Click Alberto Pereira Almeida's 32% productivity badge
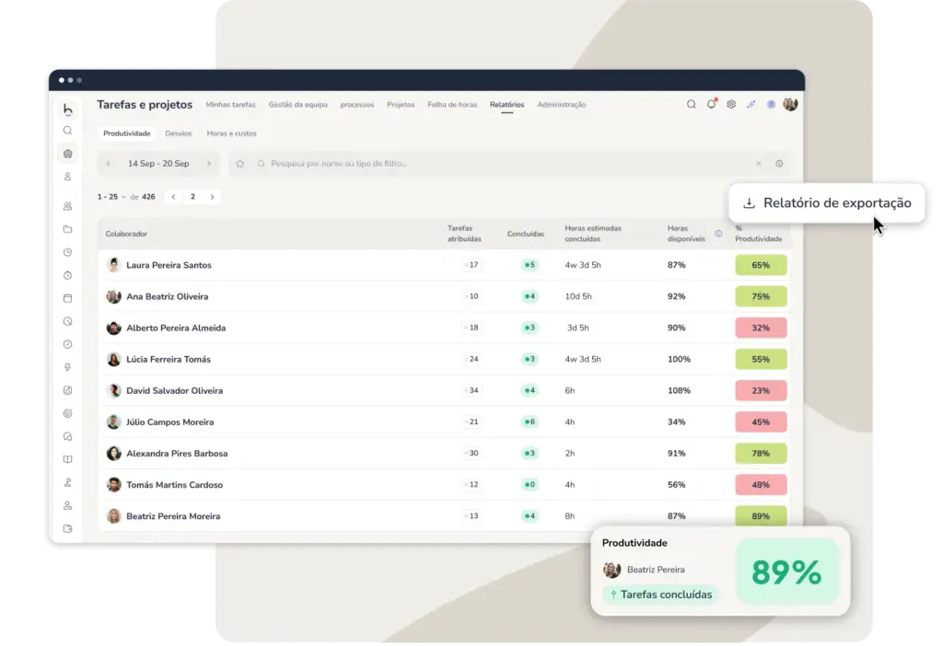Screen dimensions: 943x646 pos(761,328)
